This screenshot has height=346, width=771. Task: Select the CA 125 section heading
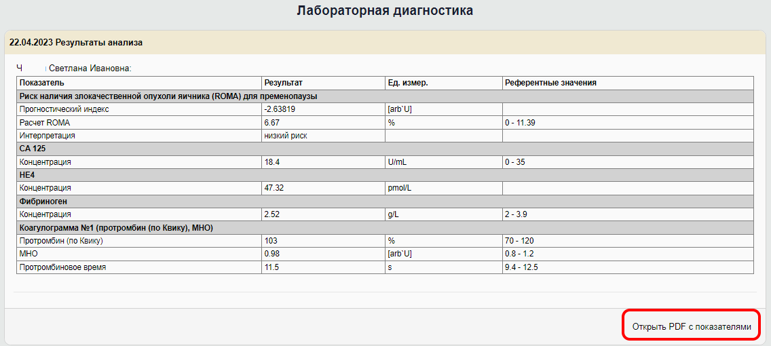[x=33, y=149]
